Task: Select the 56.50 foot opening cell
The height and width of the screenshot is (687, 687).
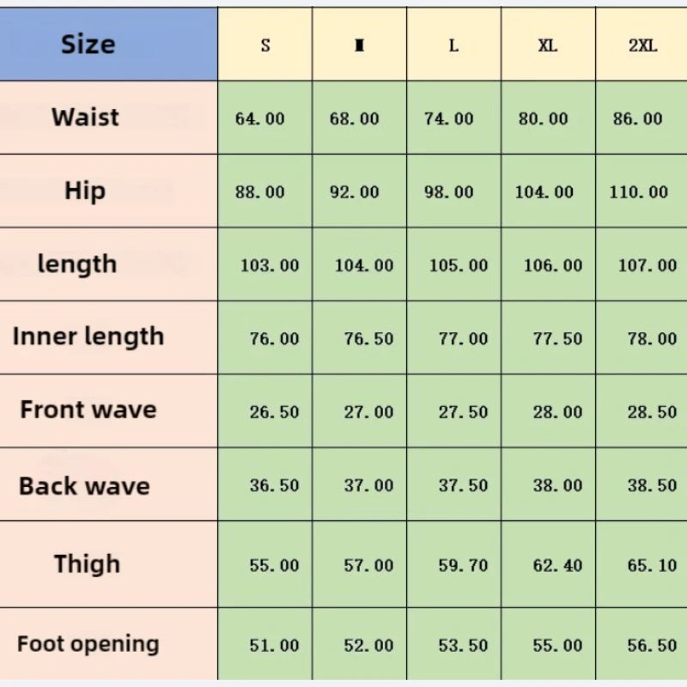Action: pyautogui.click(x=652, y=645)
